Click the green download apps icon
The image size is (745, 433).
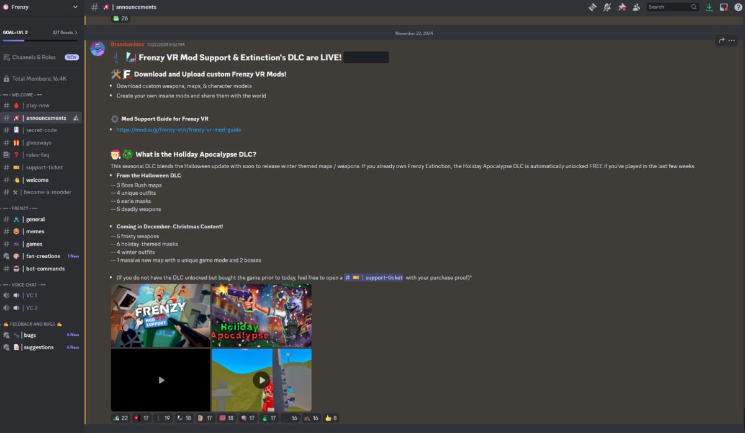pos(709,7)
